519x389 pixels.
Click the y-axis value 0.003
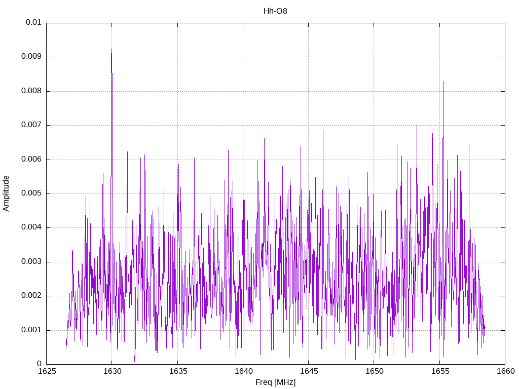click(31, 262)
